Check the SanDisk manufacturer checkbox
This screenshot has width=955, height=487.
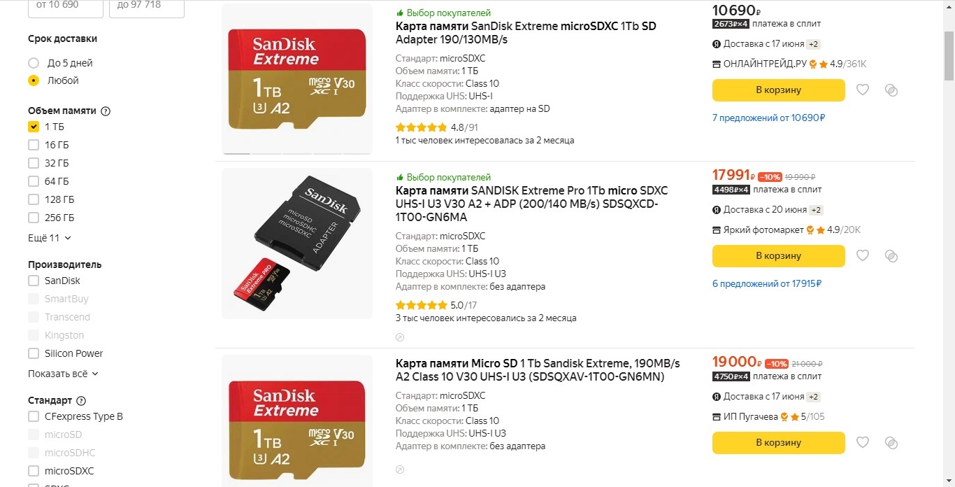34,281
